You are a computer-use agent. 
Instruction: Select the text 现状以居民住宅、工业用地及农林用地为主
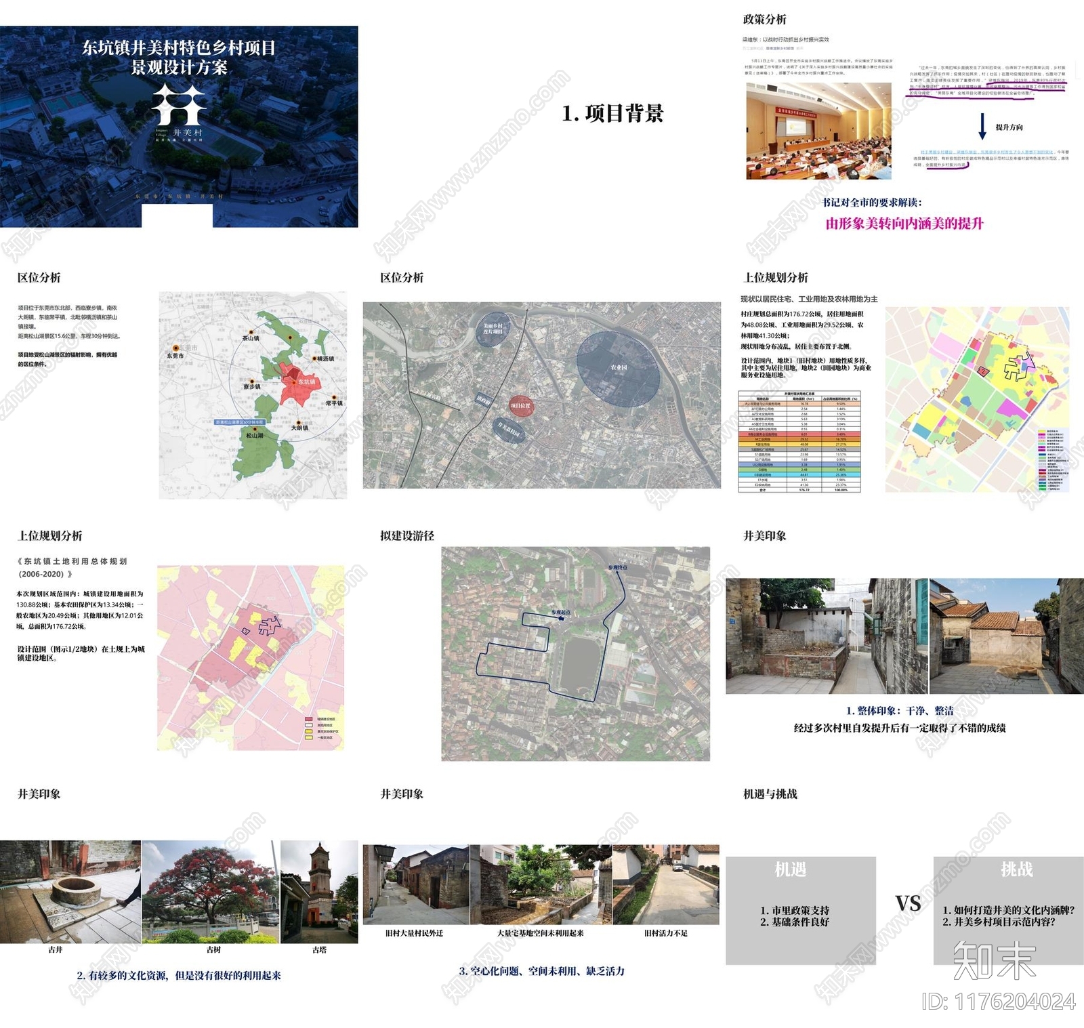click(809, 299)
